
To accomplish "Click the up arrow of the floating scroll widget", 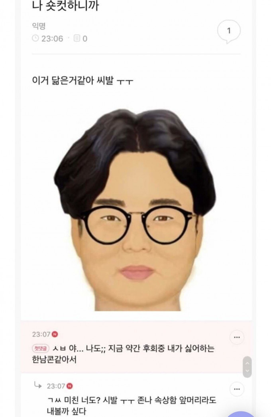I will (247, 363).
